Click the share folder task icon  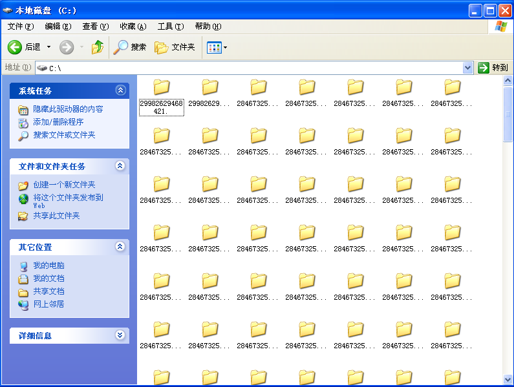coord(23,216)
